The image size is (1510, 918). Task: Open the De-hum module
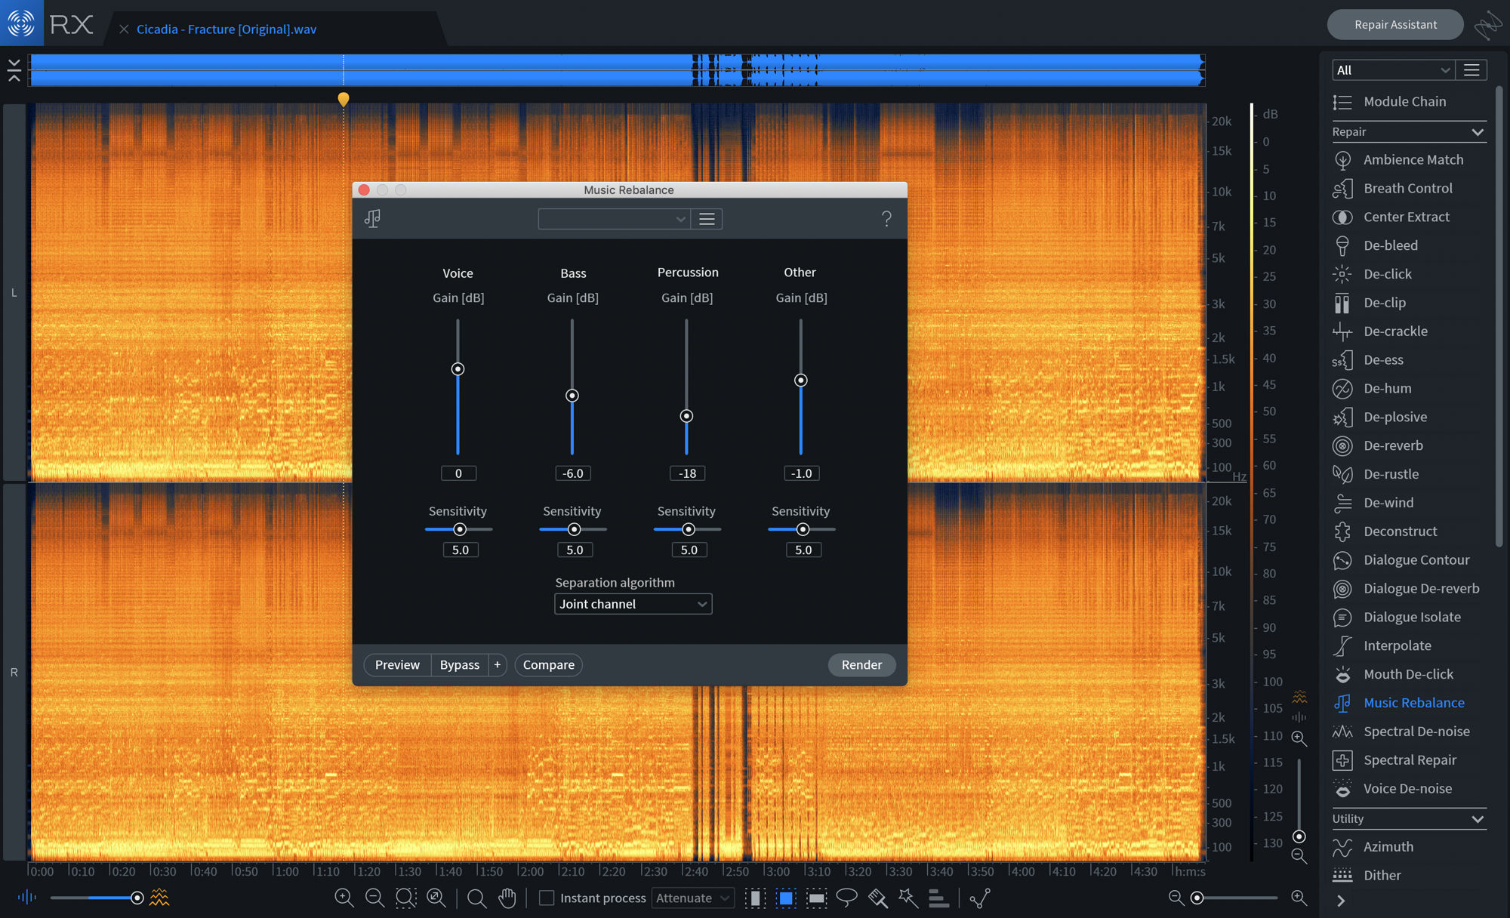[1387, 388]
